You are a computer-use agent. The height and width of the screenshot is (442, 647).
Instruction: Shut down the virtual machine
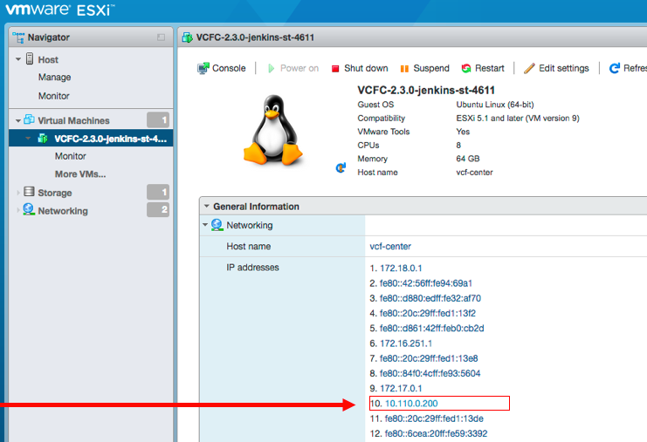(360, 68)
